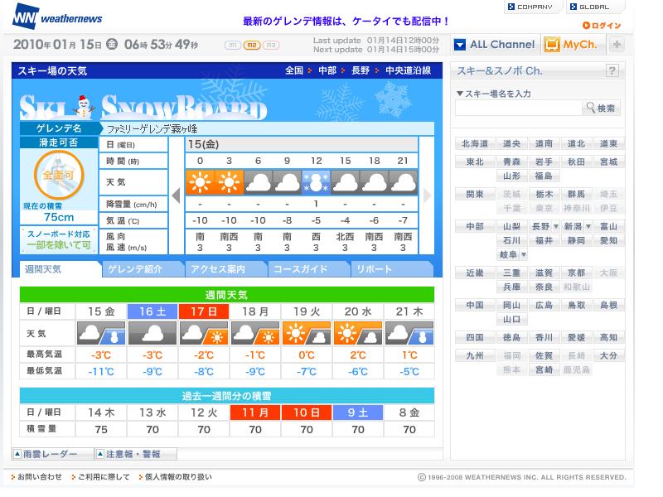The image size is (663, 497).
Task: Select the 兵庫 prefecture button
Action: click(511, 287)
